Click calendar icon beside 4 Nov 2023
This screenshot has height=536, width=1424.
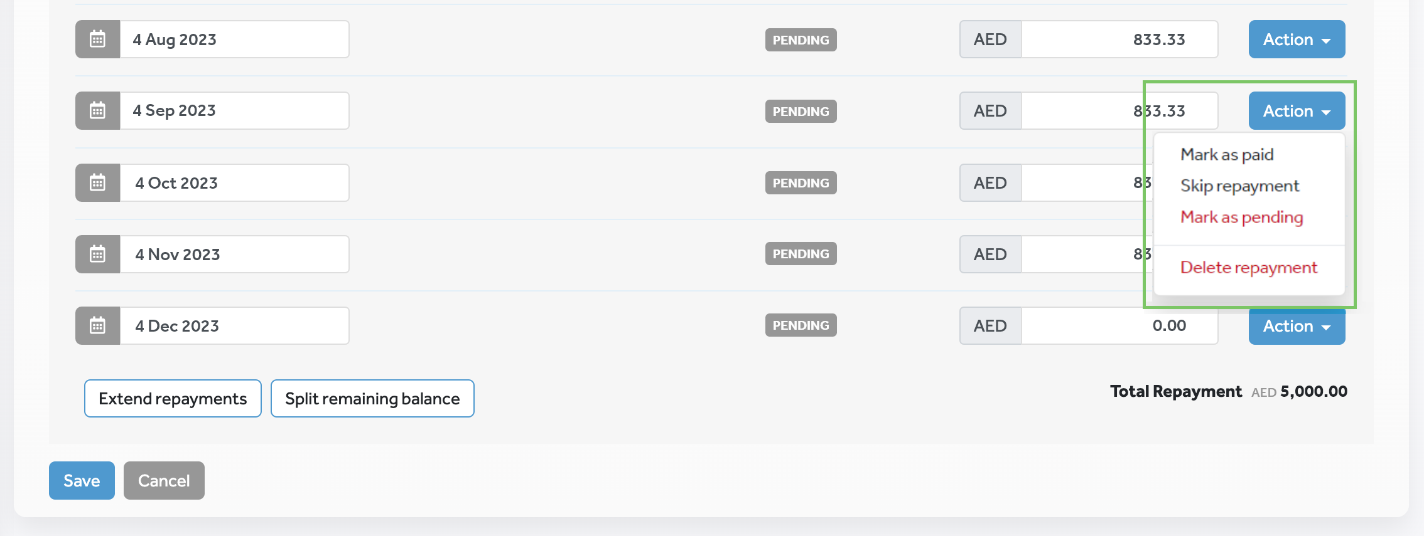click(97, 254)
